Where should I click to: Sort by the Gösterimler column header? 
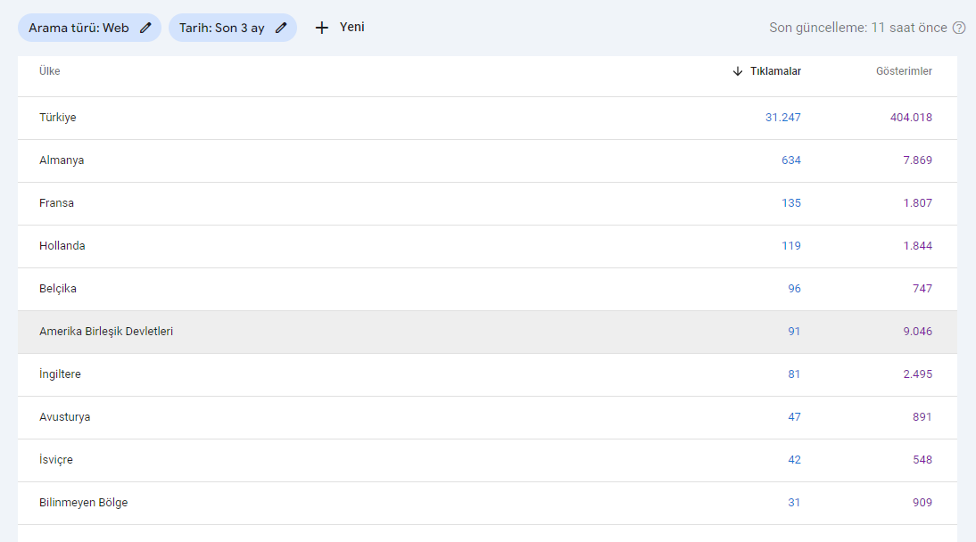point(904,71)
